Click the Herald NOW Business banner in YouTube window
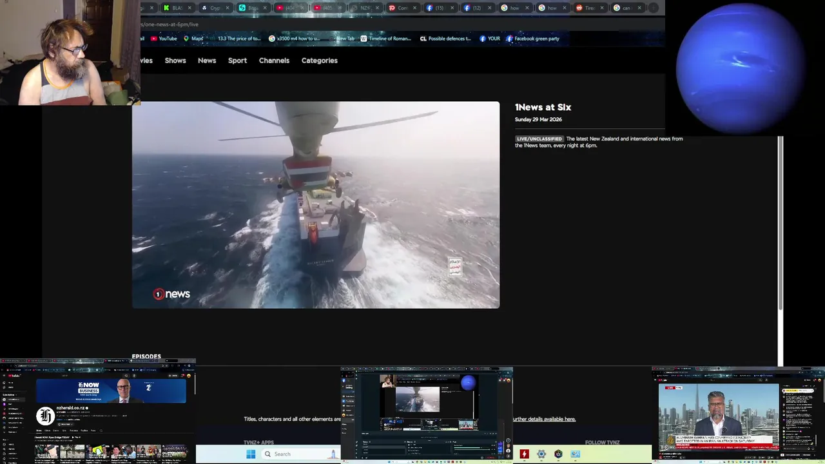 (111, 391)
